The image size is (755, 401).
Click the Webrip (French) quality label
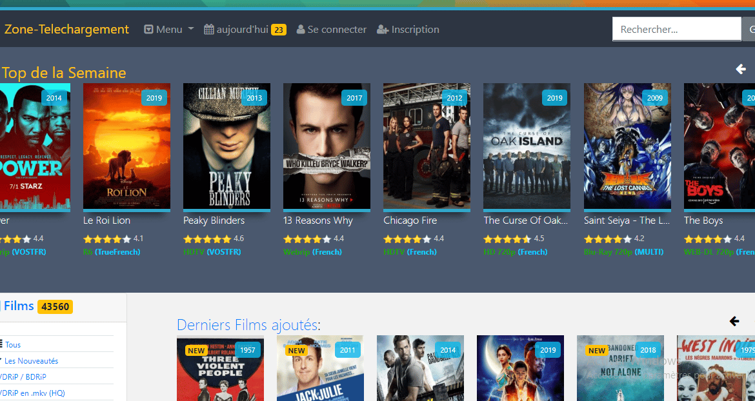[x=312, y=252]
